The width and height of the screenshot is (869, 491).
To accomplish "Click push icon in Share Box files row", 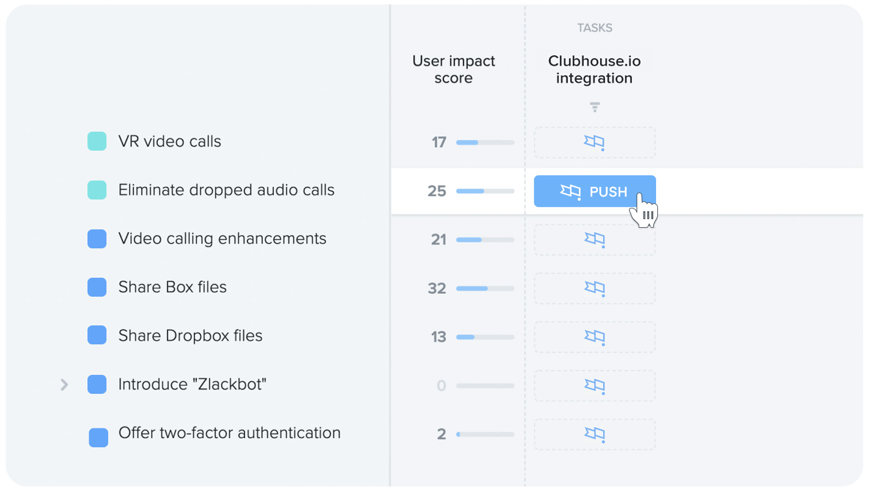I will pos(594,287).
